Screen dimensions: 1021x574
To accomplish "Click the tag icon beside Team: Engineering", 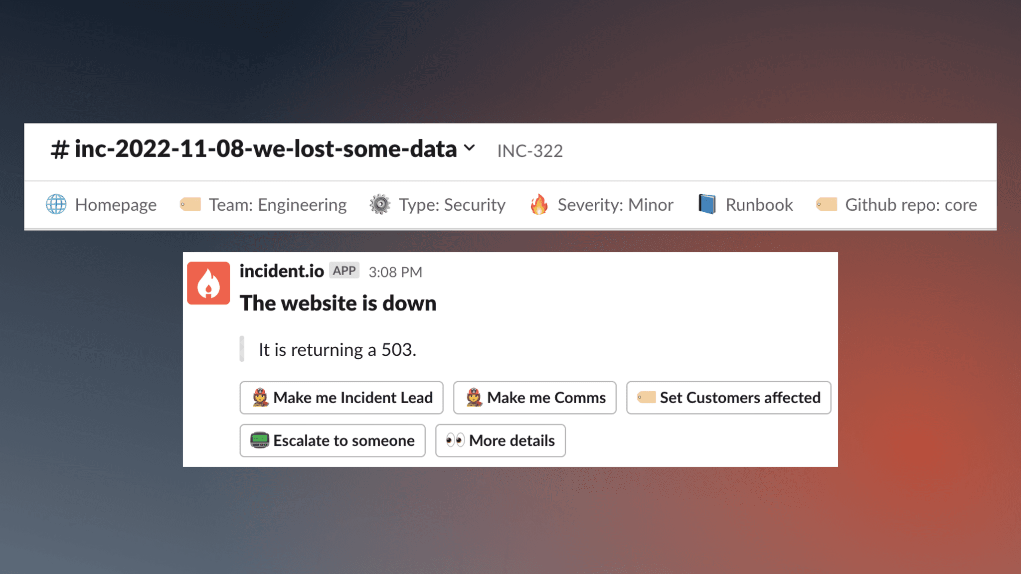I will coord(190,204).
